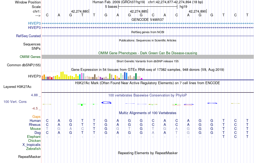
Task: Click position marker 42,274,885
Action: pyautogui.click(x=138, y=11)
